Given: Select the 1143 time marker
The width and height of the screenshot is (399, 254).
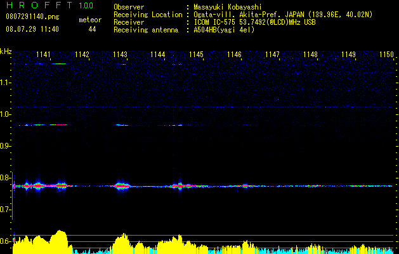Looking at the screenshot, I should (120, 54).
